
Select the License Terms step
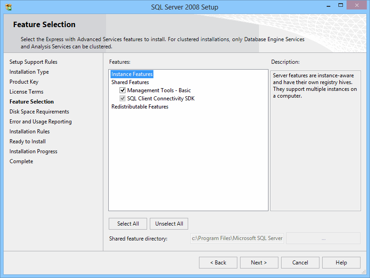27,92
